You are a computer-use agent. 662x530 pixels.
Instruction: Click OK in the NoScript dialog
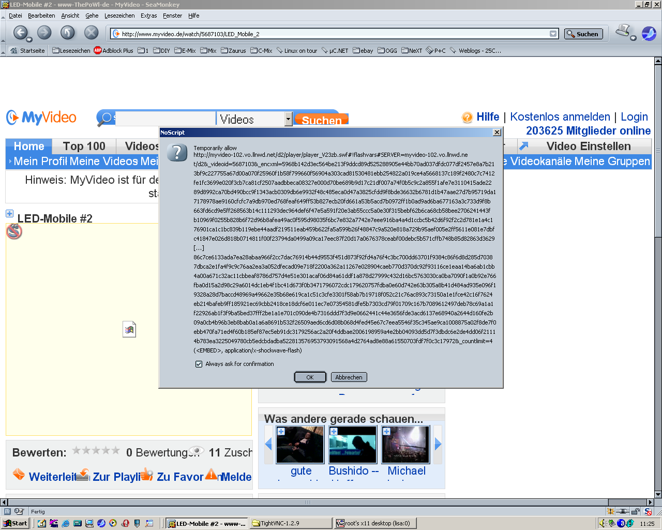[310, 377]
